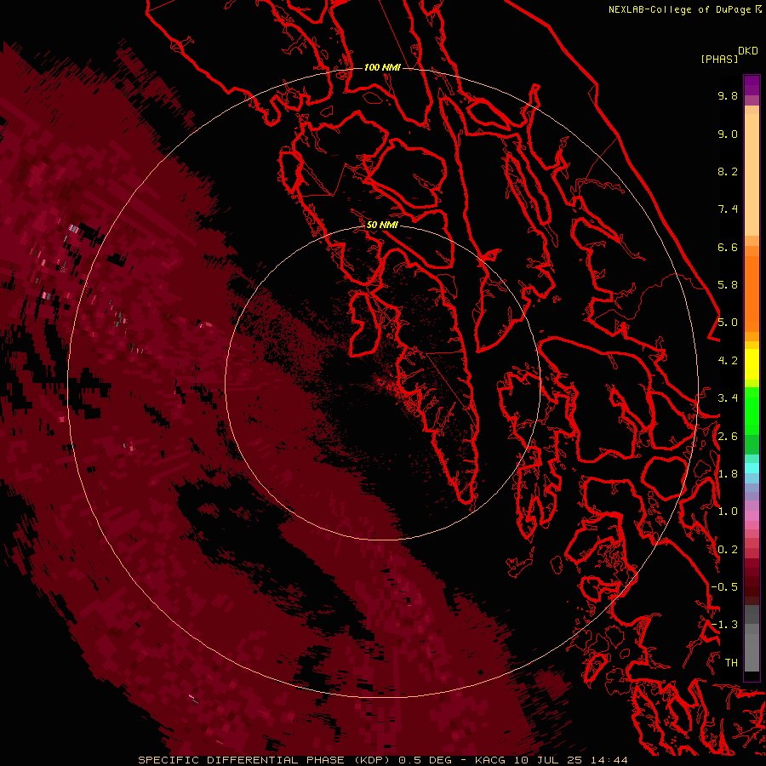
Task: Click the 5.8 scale value
Action: pyautogui.click(x=728, y=285)
